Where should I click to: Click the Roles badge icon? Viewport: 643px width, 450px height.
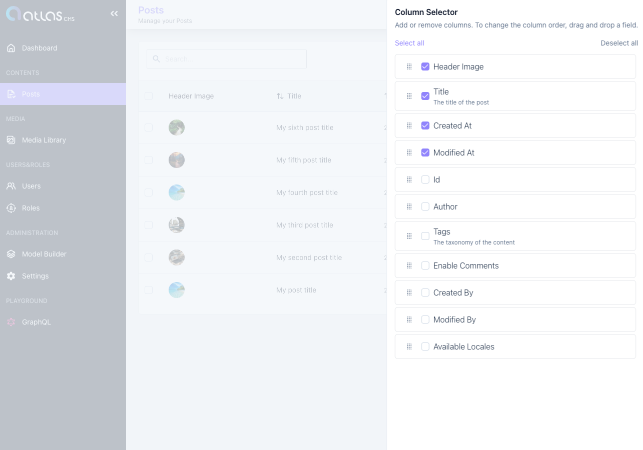point(11,208)
